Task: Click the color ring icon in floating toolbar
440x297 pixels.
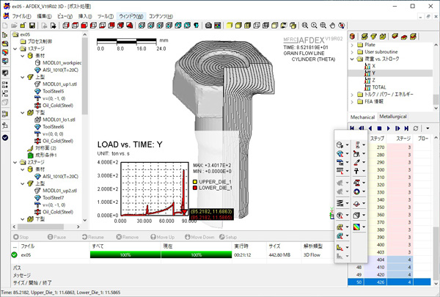Action: (356, 191)
